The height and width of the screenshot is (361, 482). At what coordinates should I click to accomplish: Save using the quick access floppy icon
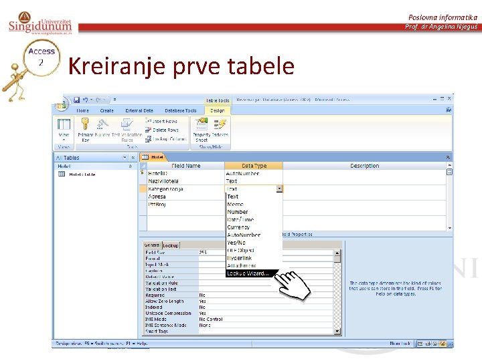coord(77,100)
